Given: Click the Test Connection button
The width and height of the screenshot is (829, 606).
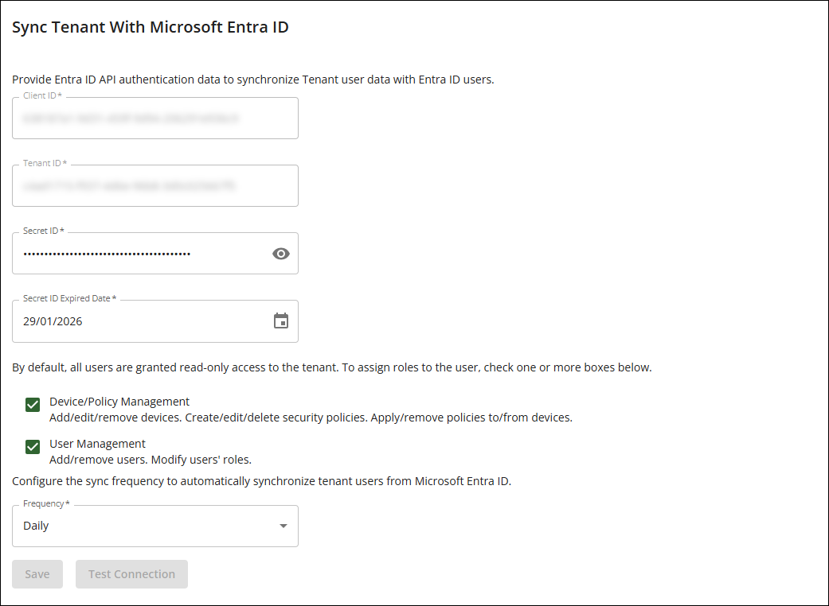Looking at the screenshot, I should 131,574.
